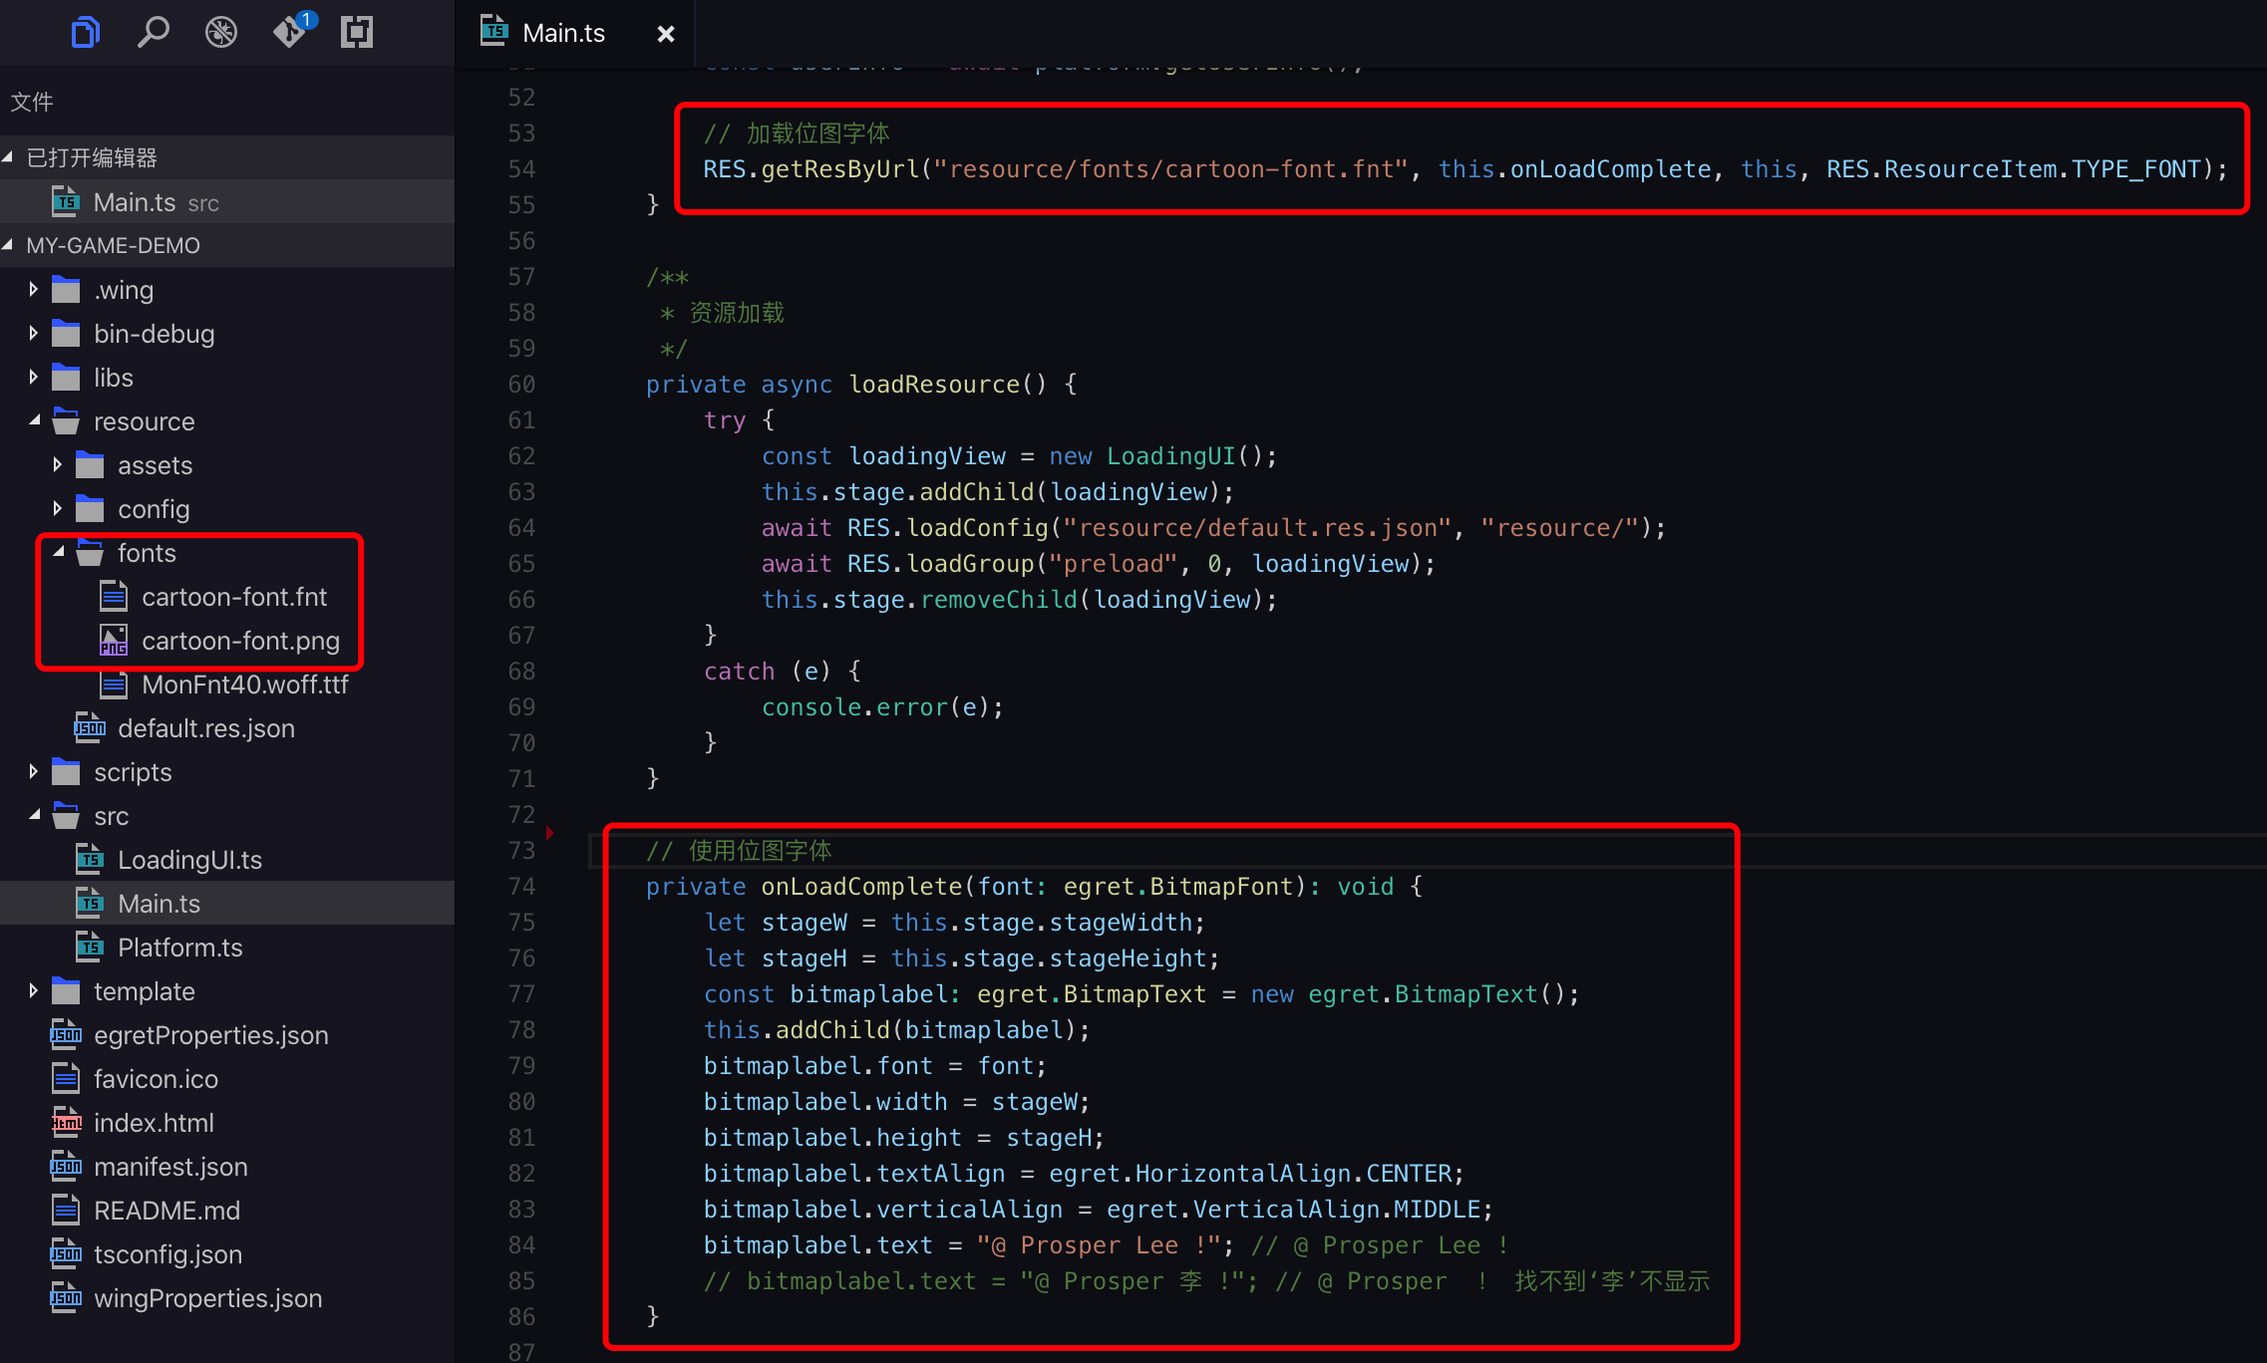
Task: Select the Main.ts tab in editor
Action: pos(565,28)
